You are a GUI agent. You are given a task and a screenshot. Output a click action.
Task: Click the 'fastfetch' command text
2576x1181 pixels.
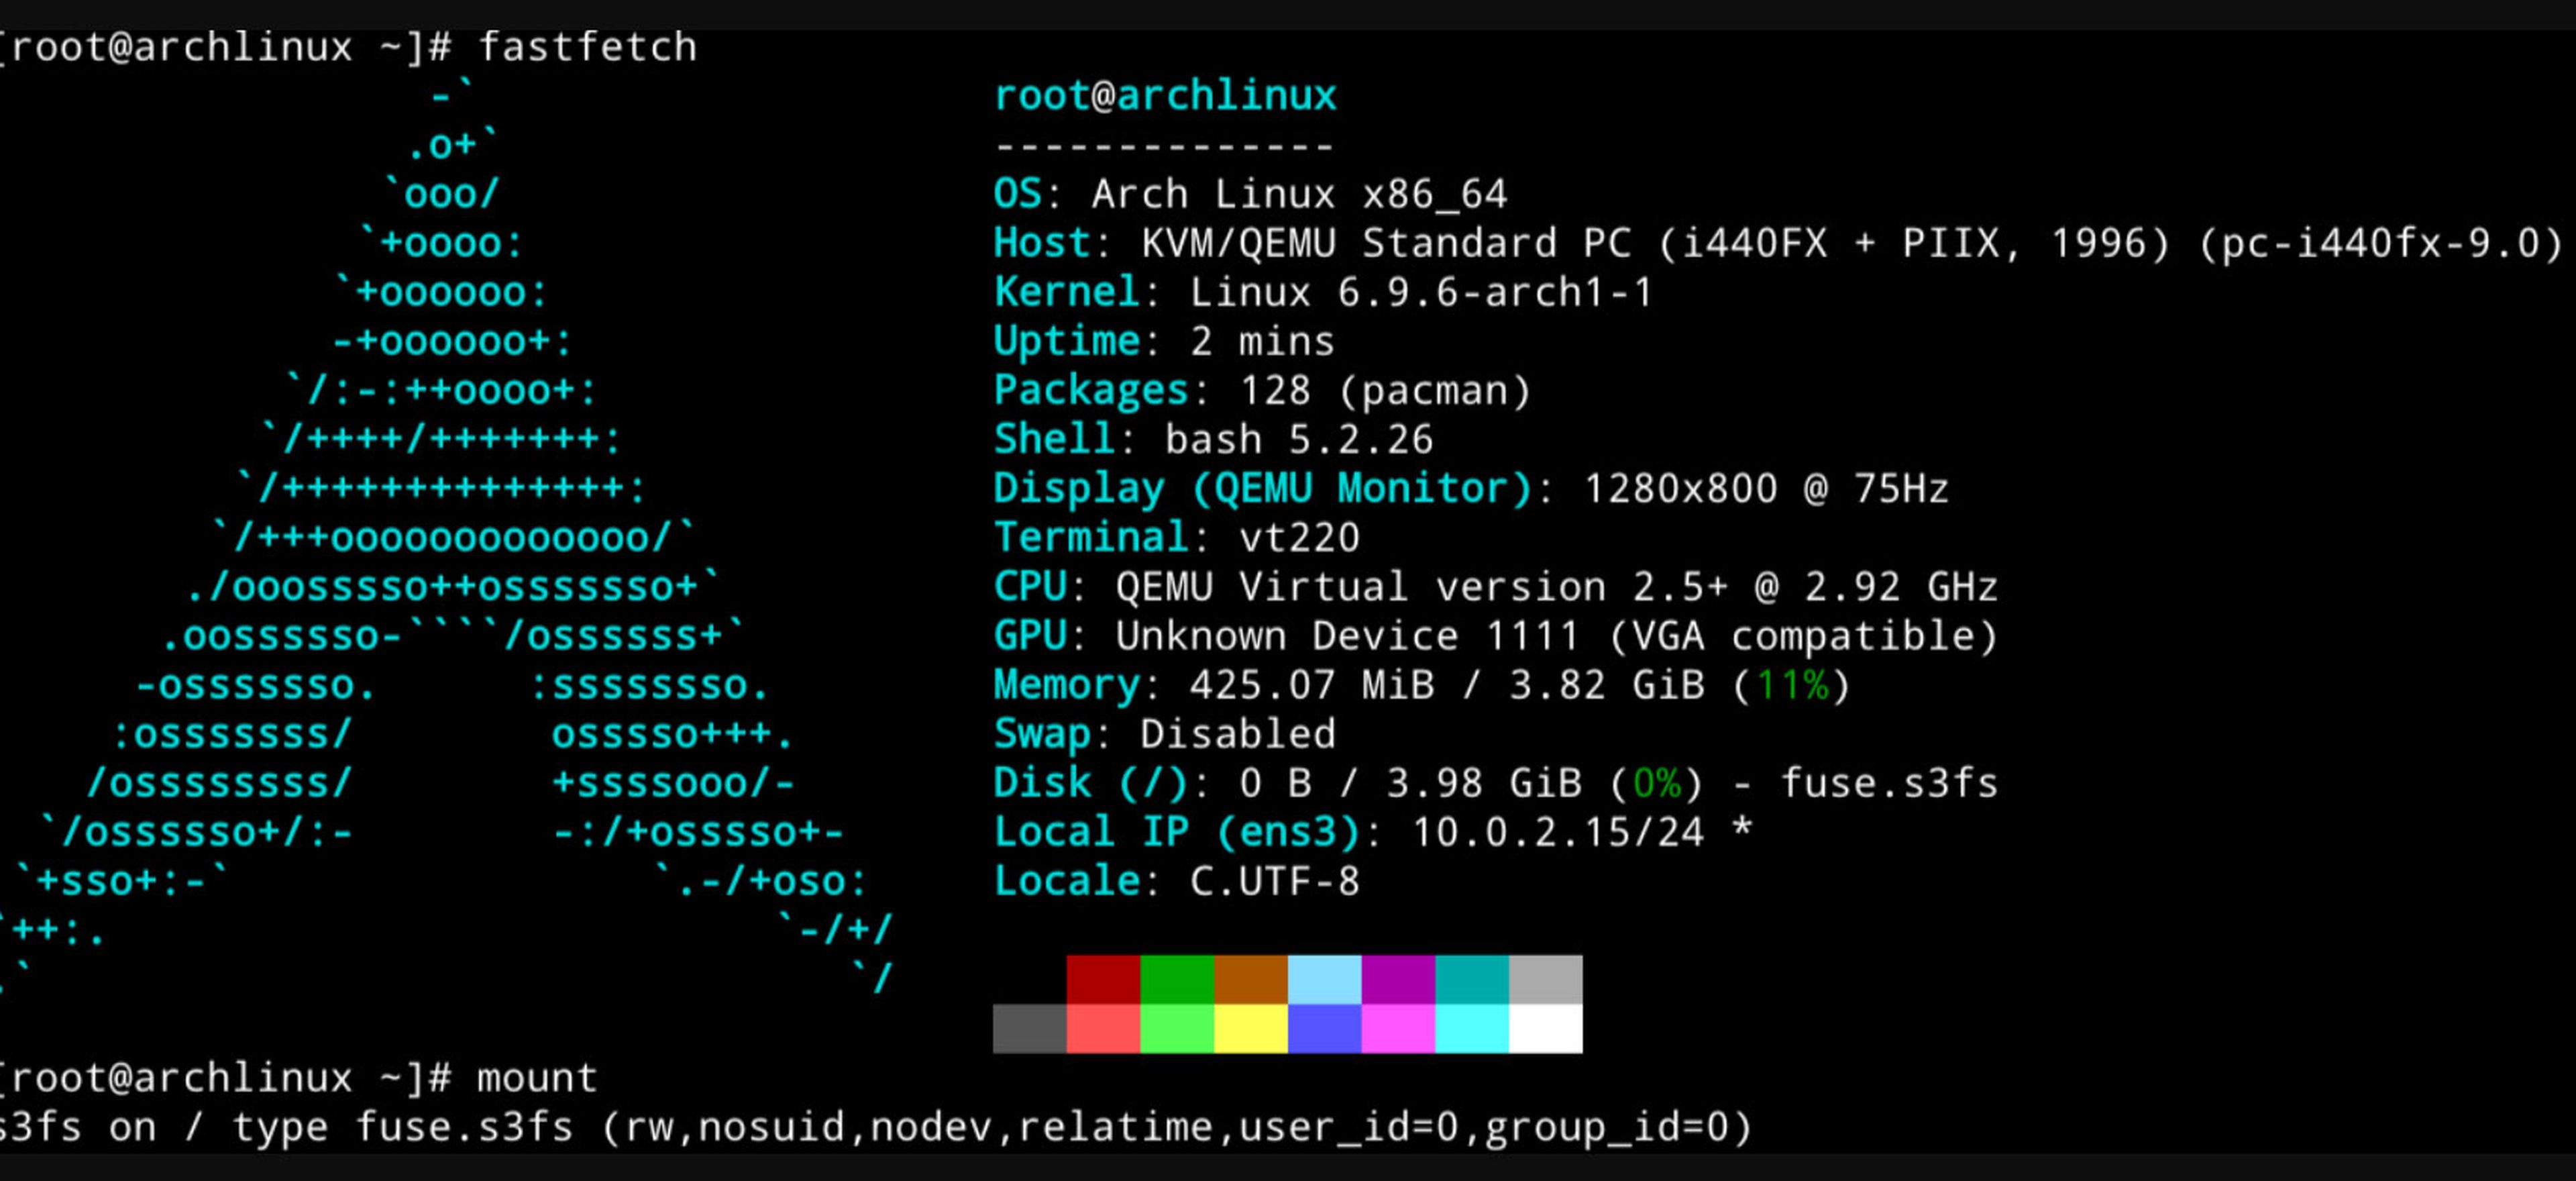pyautogui.click(x=587, y=47)
